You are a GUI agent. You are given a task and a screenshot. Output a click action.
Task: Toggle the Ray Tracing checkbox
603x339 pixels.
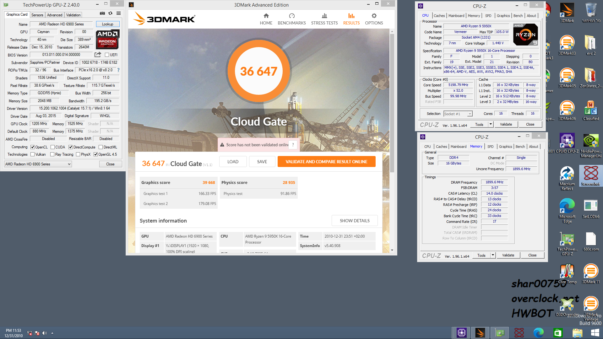click(x=52, y=154)
